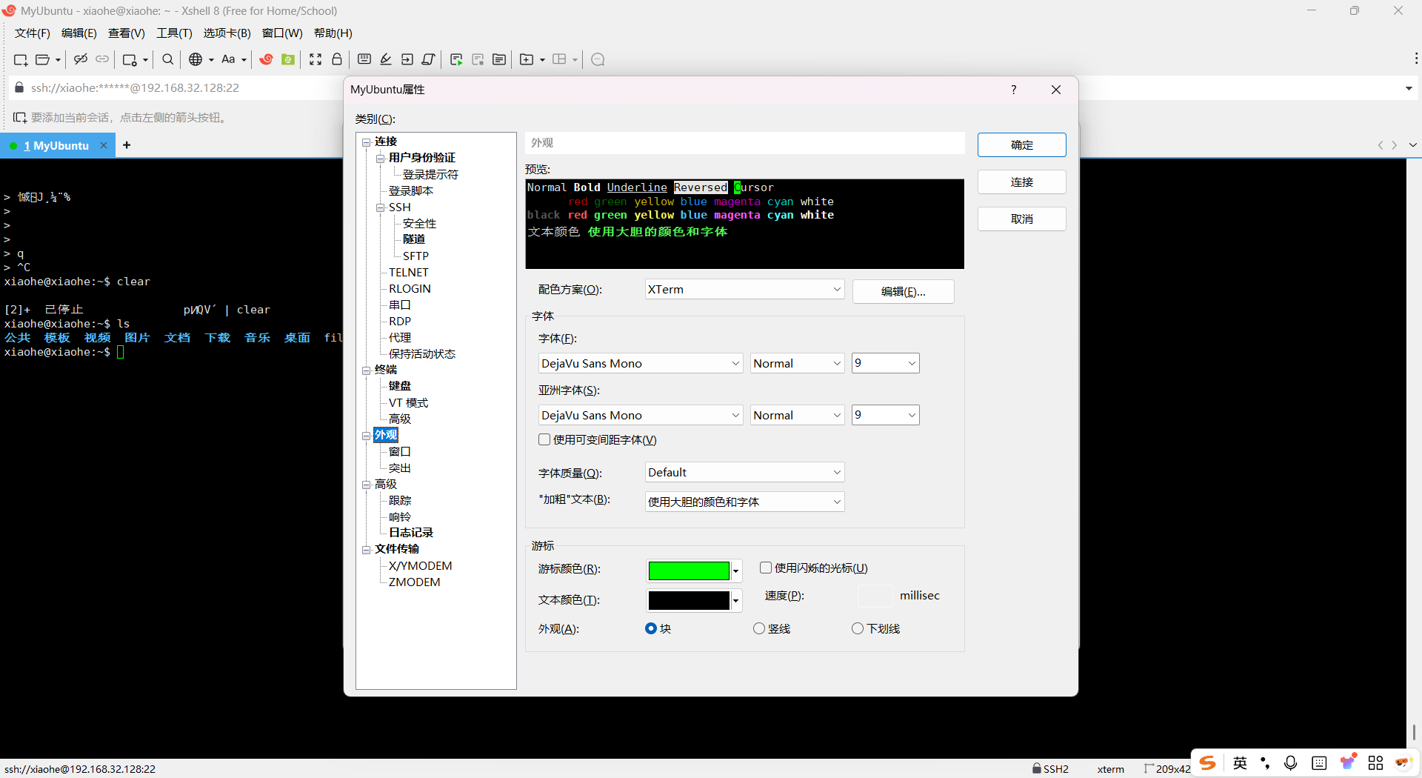Open the search tool in the toolbar
The width and height of the screenshot is (1422, 778).
(x=167, y=59)
